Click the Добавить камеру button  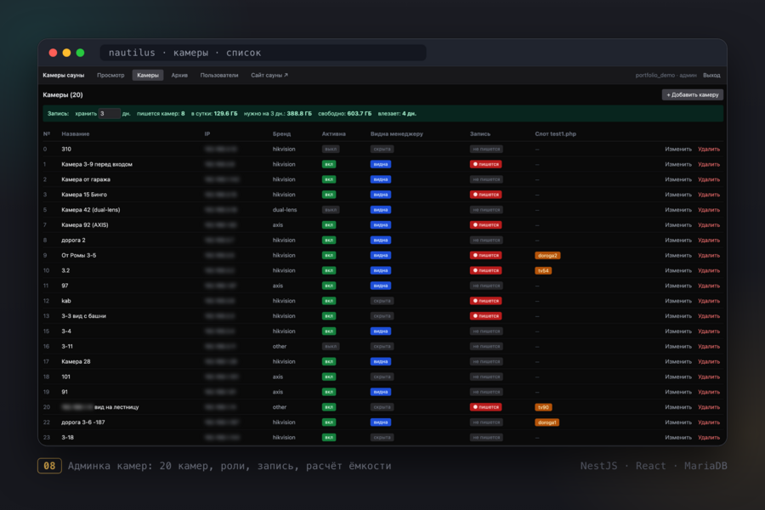click(x=692, y=94)
